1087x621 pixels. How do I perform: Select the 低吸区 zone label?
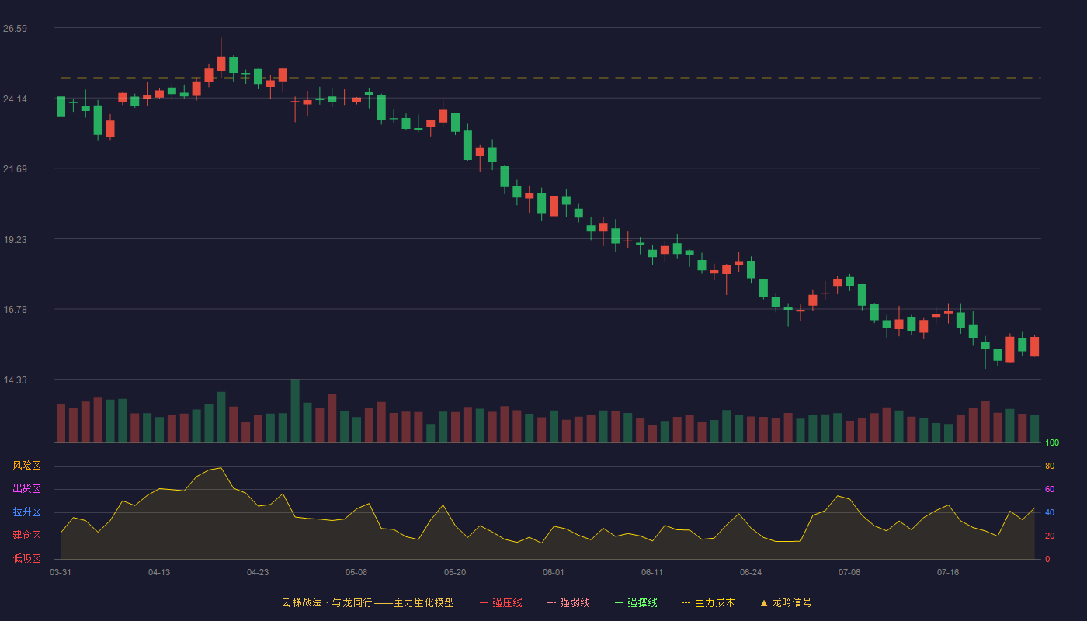pos(26,558)
